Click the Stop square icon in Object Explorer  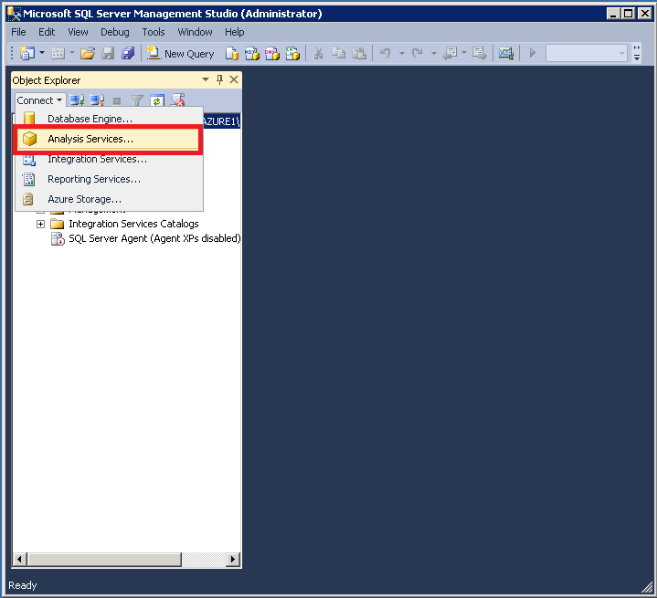[x=117, y=101]
